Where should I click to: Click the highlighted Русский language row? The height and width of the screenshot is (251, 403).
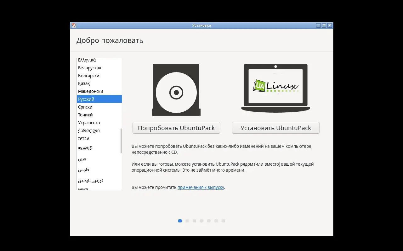coord(99,99)
